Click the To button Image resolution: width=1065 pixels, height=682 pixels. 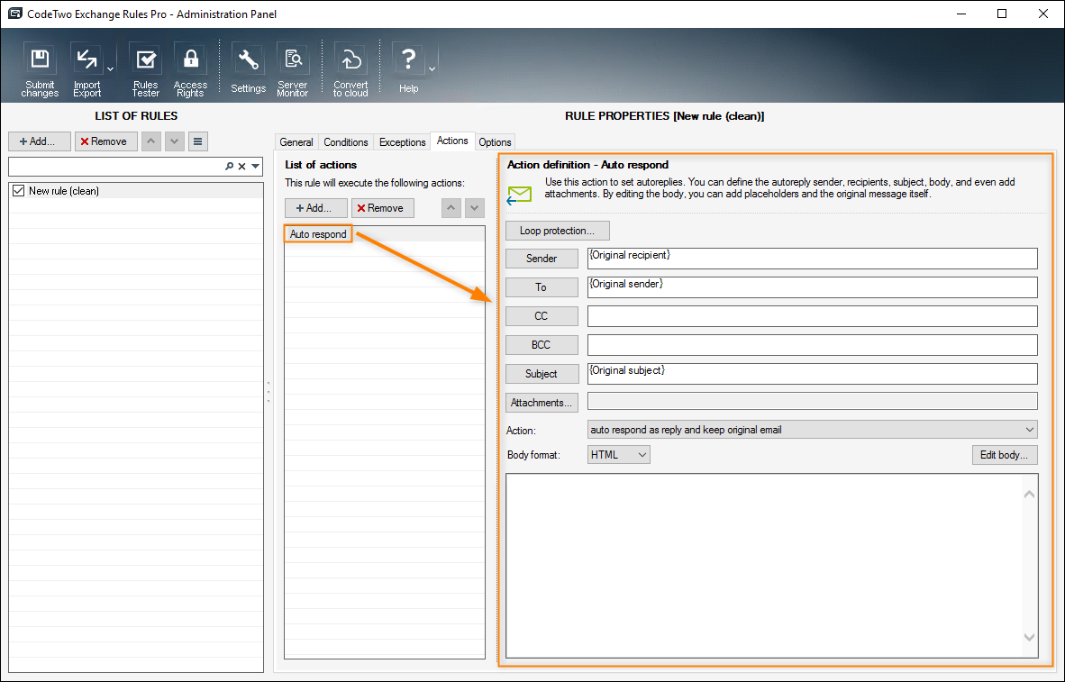[542, 287]
